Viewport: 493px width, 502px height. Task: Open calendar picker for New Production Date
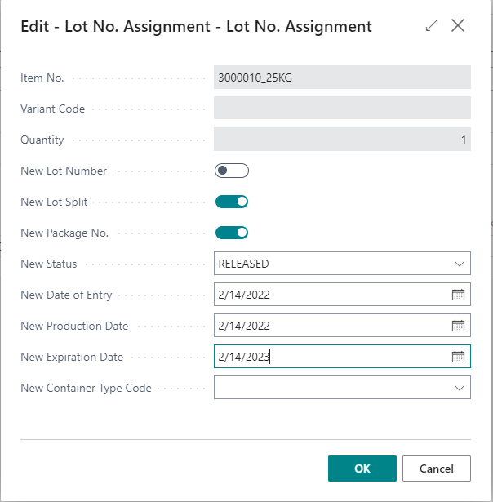458,326
